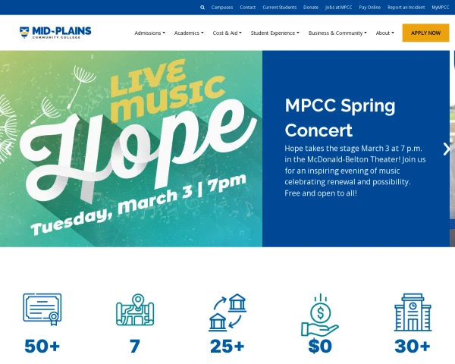Open the MyMPCC portal link
The width and height of the screenshot is (455, 364).
[441, 7]
